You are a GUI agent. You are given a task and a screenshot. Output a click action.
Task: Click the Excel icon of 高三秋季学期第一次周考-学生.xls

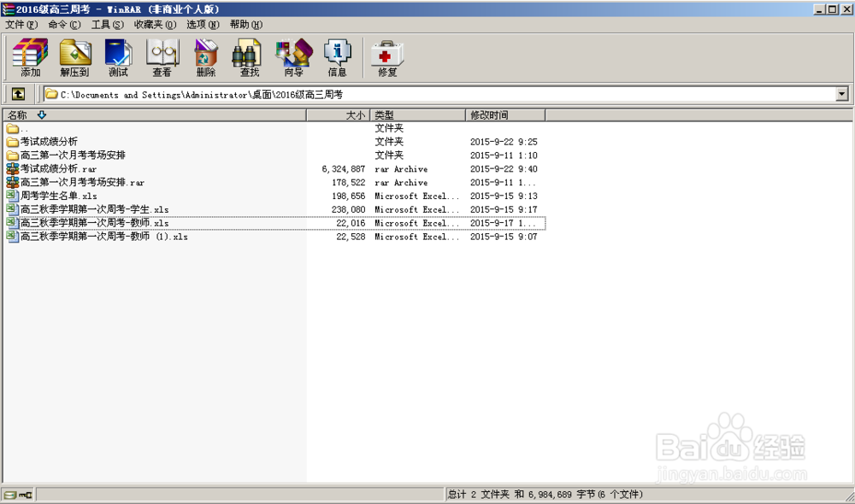click(13, 209)
